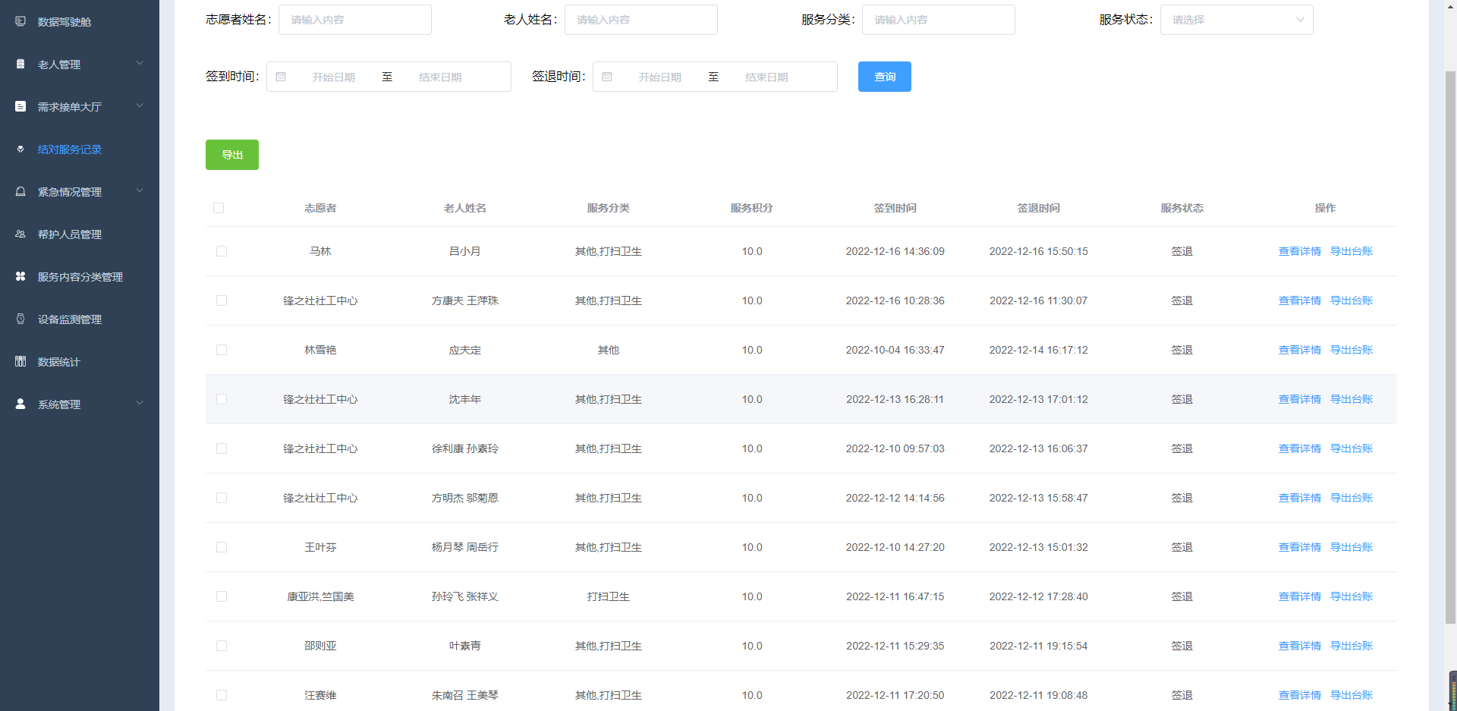Image resolution: width=1457 pixels, height=711 pixels.
Task: Click the 2022-12-16 14:36:09 sign-in cell
Action: [895, 251]
